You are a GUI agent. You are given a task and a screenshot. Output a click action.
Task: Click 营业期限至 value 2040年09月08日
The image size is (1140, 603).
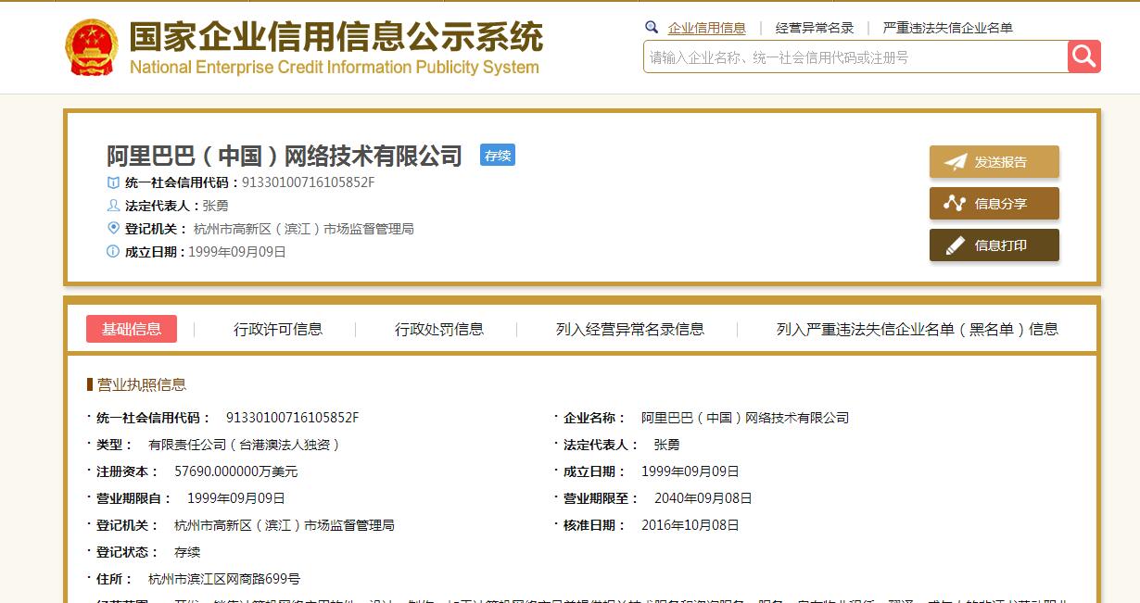tap(703, 498)
